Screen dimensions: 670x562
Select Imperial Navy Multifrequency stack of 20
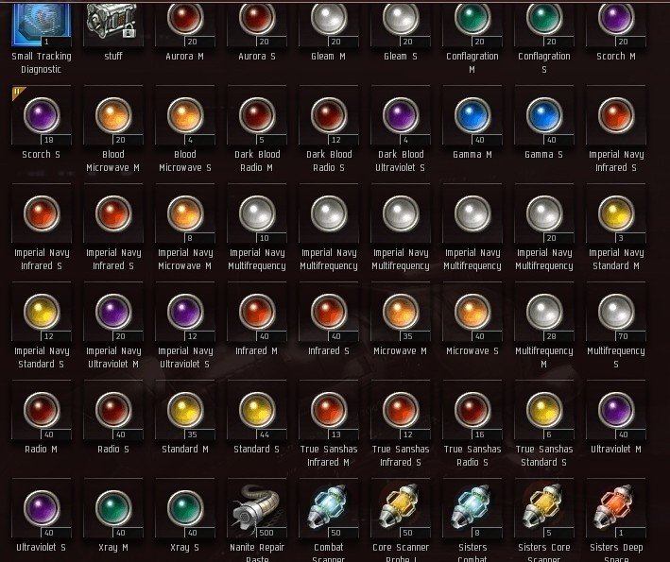coord(544,213)
